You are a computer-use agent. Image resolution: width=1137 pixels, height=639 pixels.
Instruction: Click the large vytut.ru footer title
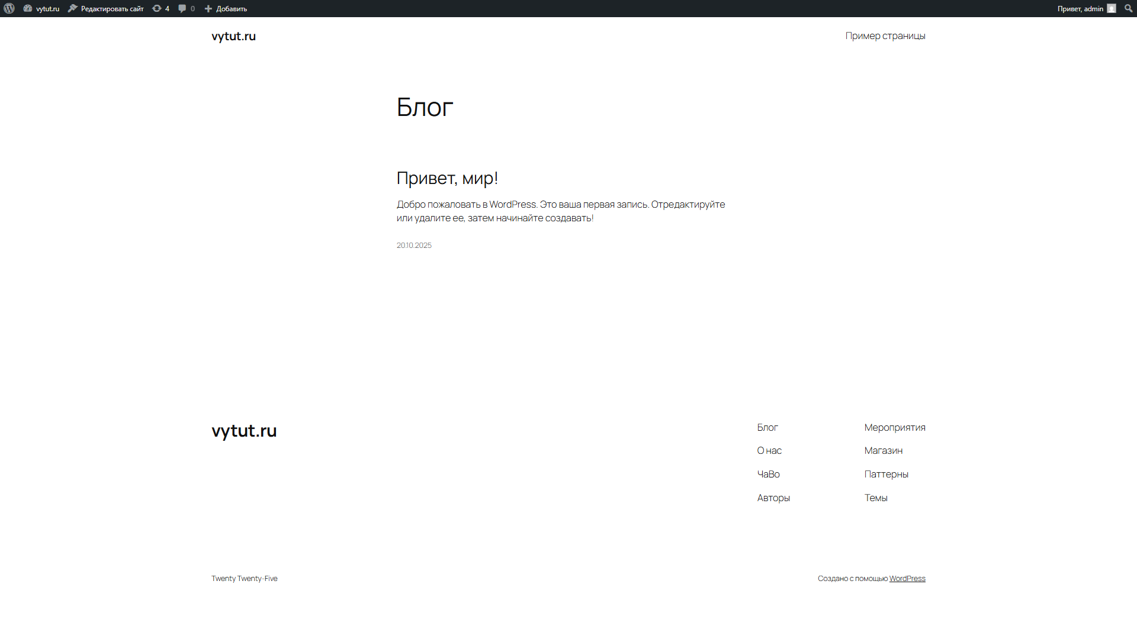click(x=244, y=431)
